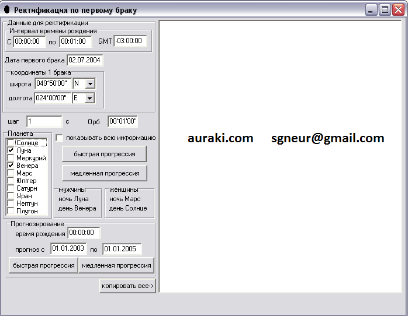Click the first marriage date field
The height and width of the screenshot is (316, 408).
[85, 60]
